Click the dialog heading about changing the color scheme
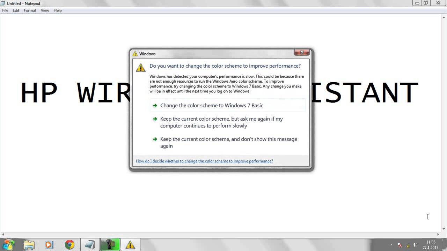Image resolution: width=447 pixels, height=251 pixels. point(225,66)
